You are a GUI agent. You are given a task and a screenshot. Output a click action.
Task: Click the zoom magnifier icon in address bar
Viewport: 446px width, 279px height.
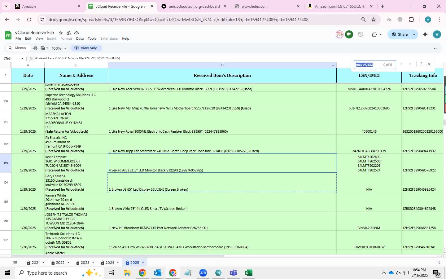pos(363,20)
